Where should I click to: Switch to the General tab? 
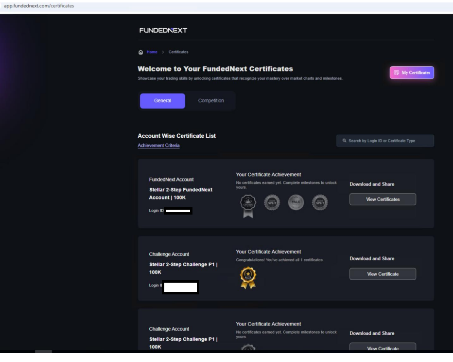162,101
